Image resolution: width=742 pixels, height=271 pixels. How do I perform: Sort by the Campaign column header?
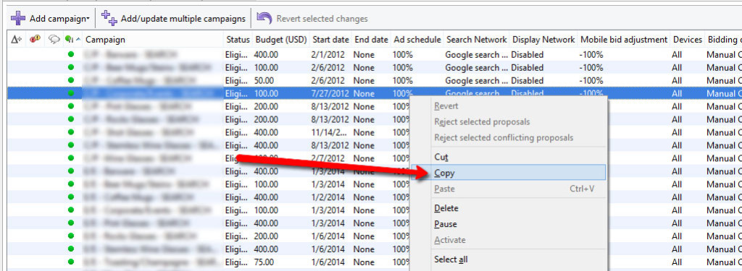pos(105,40)
